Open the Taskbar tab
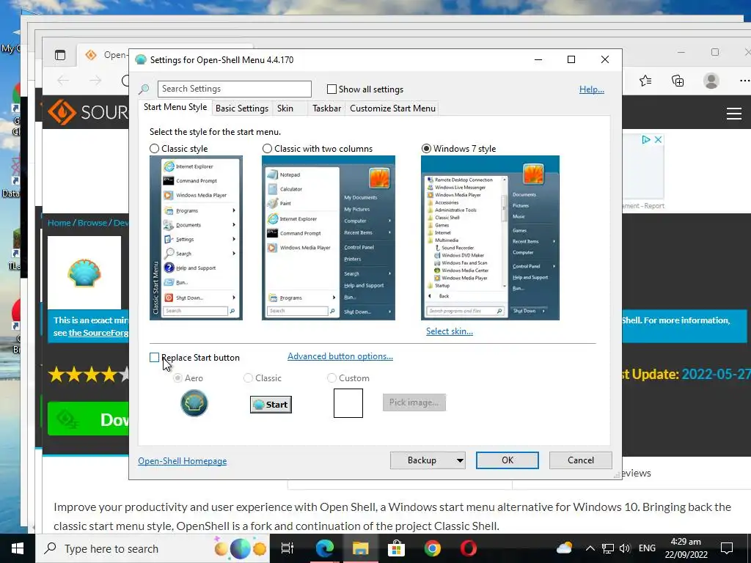The width and height of the screenshot is (751, 563). [x=326, y=108]
